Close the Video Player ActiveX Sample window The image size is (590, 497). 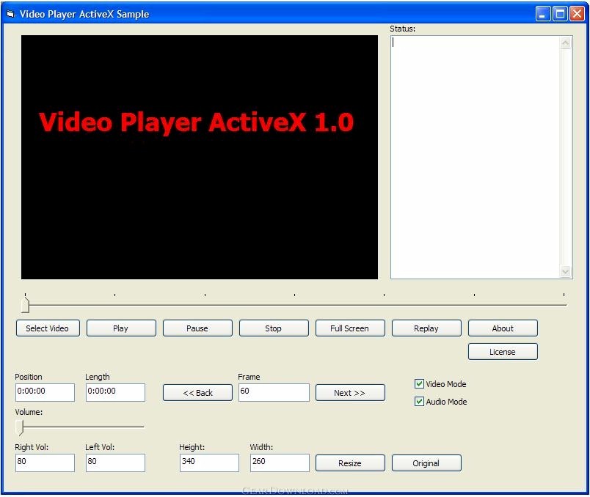click(x=577, y=14)
